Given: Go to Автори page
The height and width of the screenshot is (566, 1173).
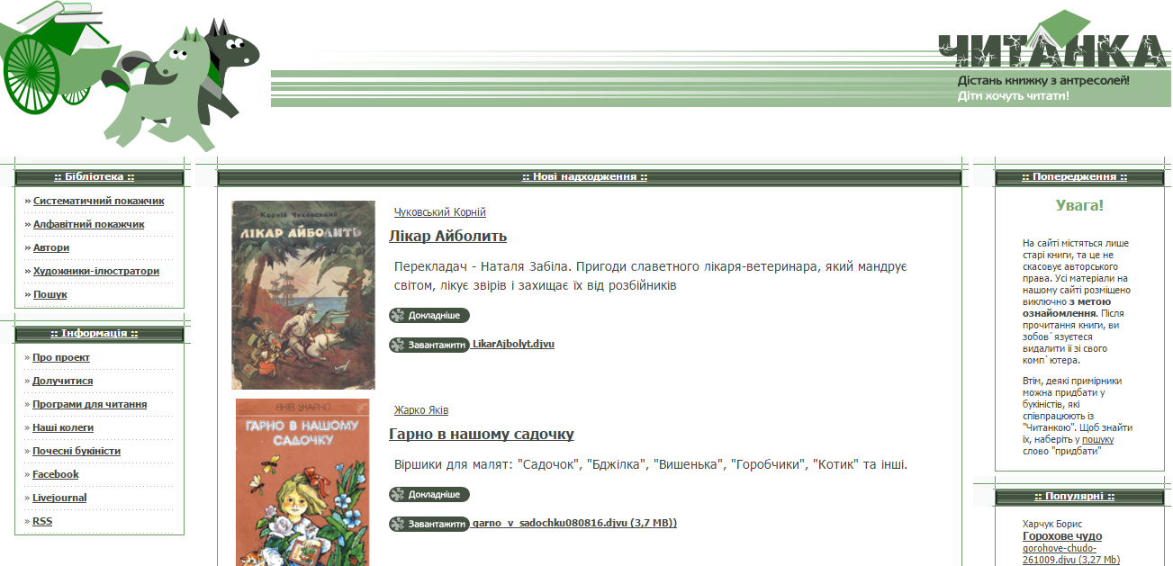Looking at the screenshot, I should click(x=51, y=247).
